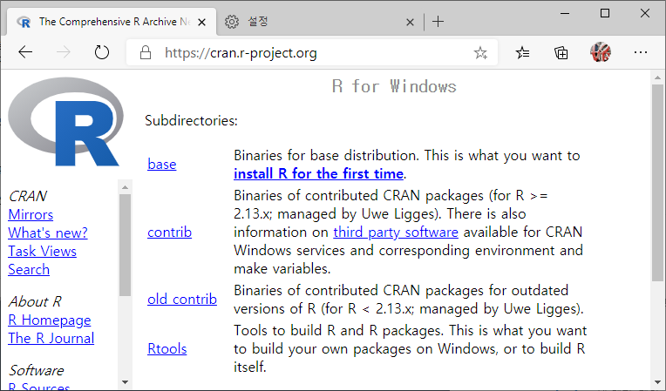This screenshot has height=391, width=666.
Task: Click the sidebar scrollbar down arrow
Action: pos(125,382)
